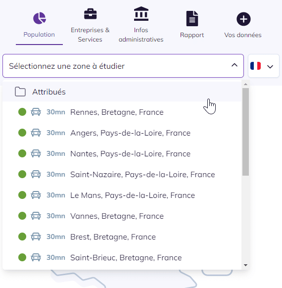The height and width of the screenshot is (288, 282).
Task: Open the French flag country dropdown
Action: (x=264, y=66)
